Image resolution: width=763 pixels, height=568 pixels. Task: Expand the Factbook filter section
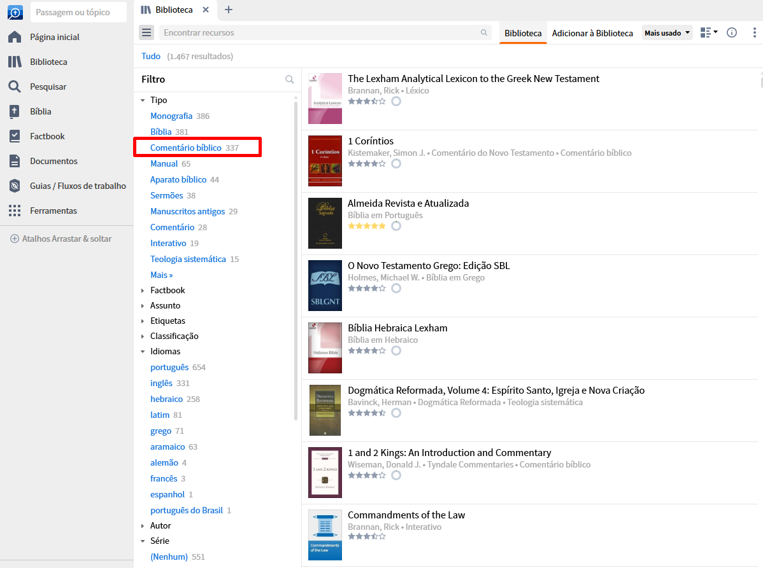143,291
